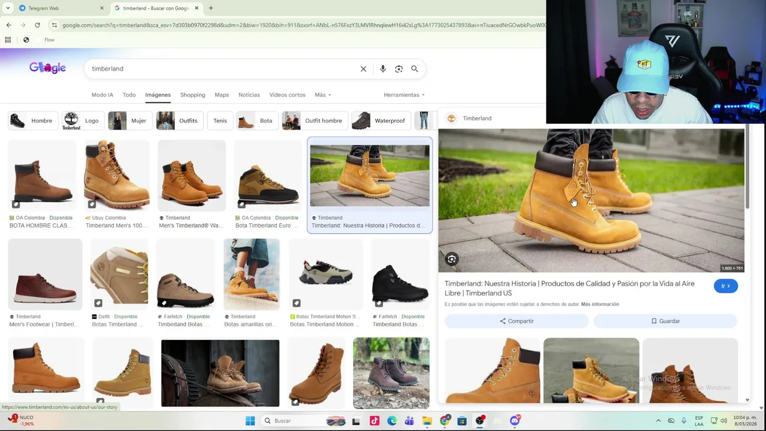
Task: Open Windows Start menu
Action: [x=250, y=421]
